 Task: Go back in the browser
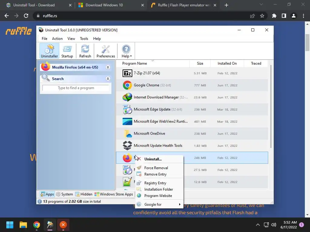(7, 16)
